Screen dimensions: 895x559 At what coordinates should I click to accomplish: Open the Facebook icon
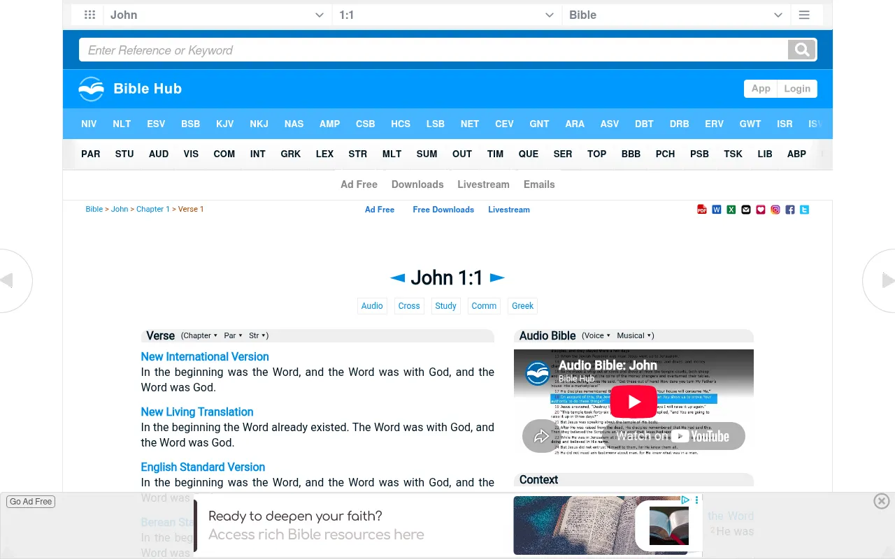coord(790,210)
